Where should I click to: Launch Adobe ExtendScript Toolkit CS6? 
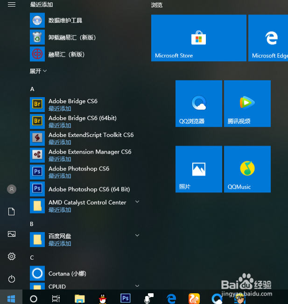85,138
